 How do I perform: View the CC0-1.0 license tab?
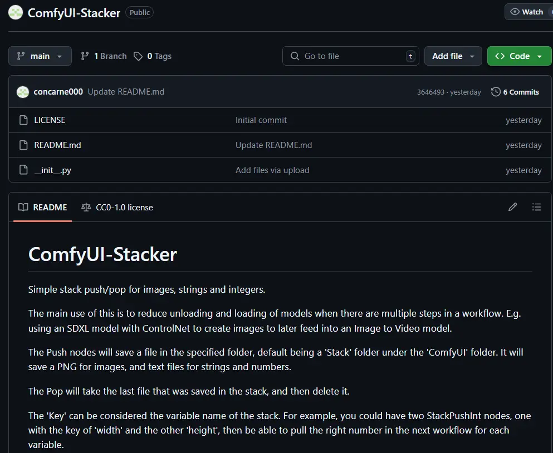coord(124,206)
